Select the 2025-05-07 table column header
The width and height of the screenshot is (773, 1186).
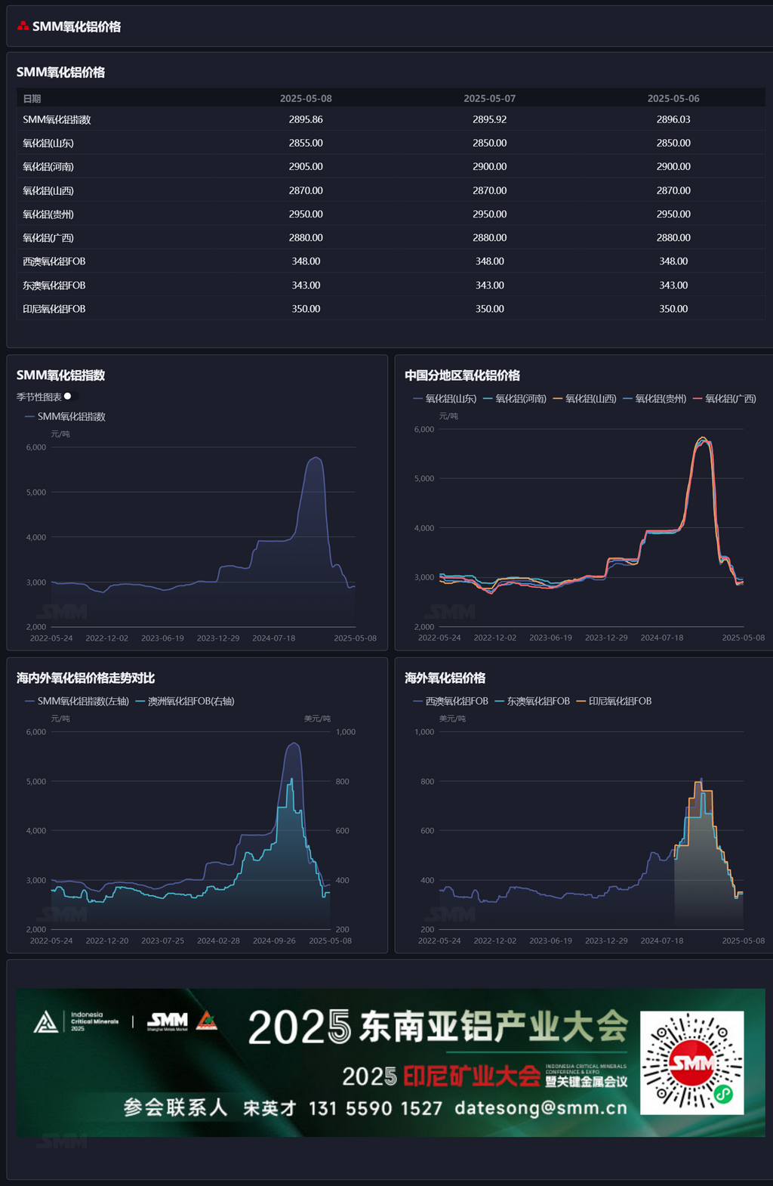coord(490,99)
